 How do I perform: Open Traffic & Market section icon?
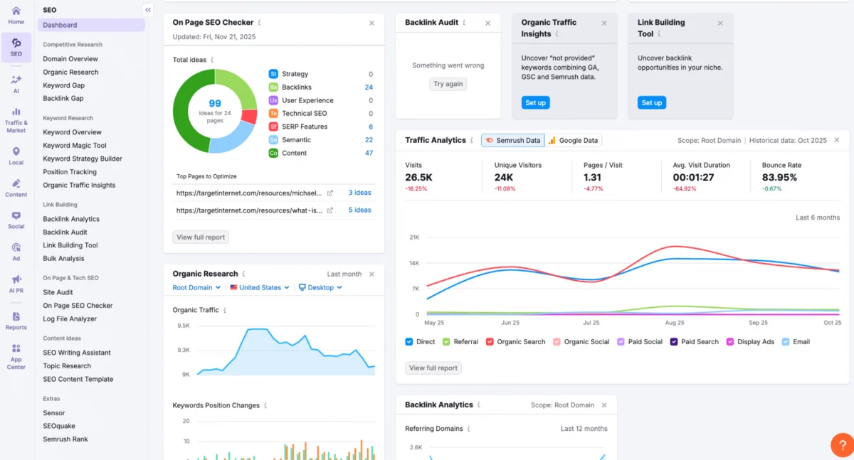pyautogui.click(x=16, y=119)
